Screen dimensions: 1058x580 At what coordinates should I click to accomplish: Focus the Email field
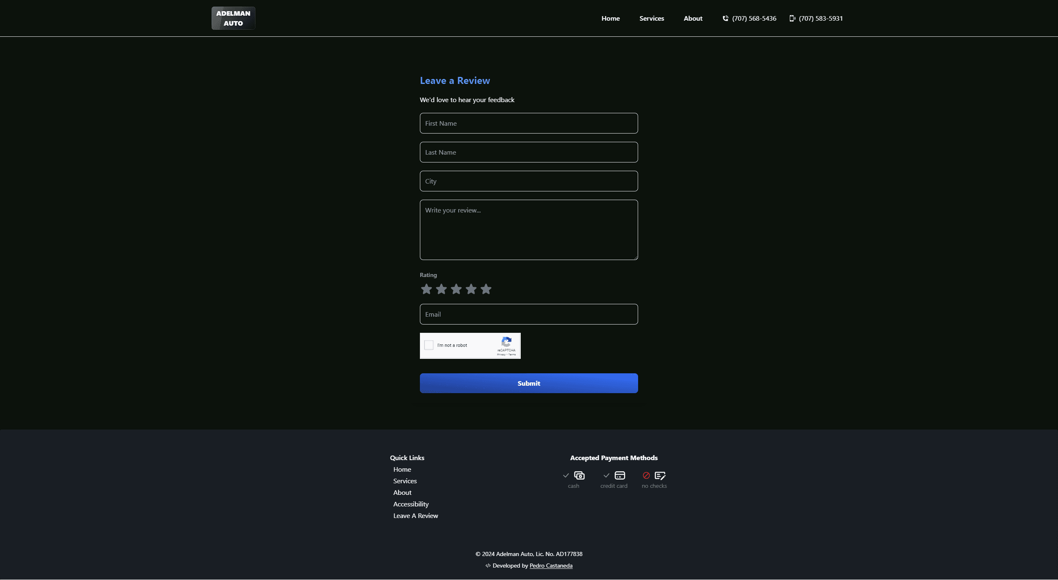click(529, 314)
